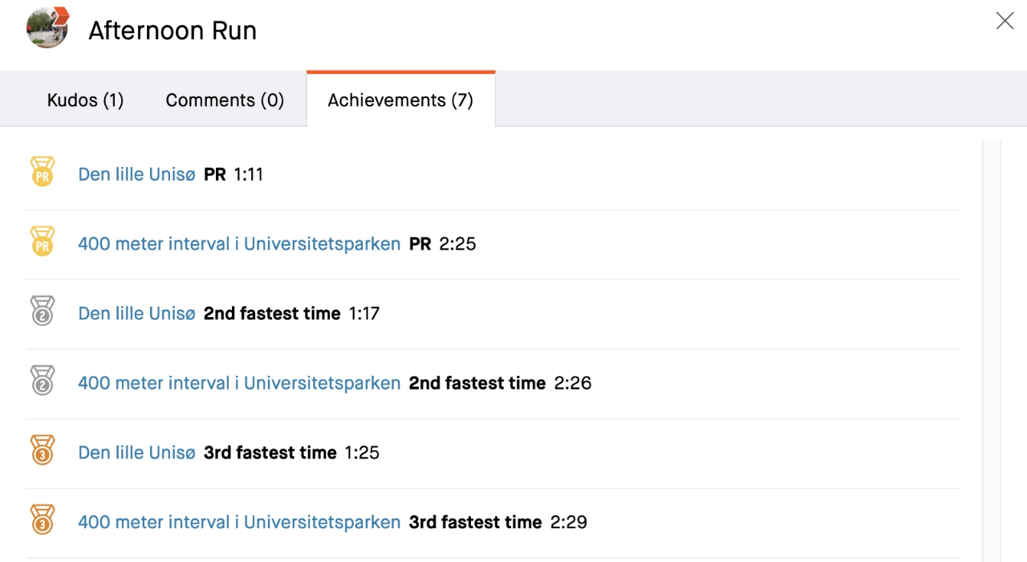Click bronze medal beside Den lille Unisø 1:25
Image resolution: width=1027 pixels, height=562 pixels.
42,451
